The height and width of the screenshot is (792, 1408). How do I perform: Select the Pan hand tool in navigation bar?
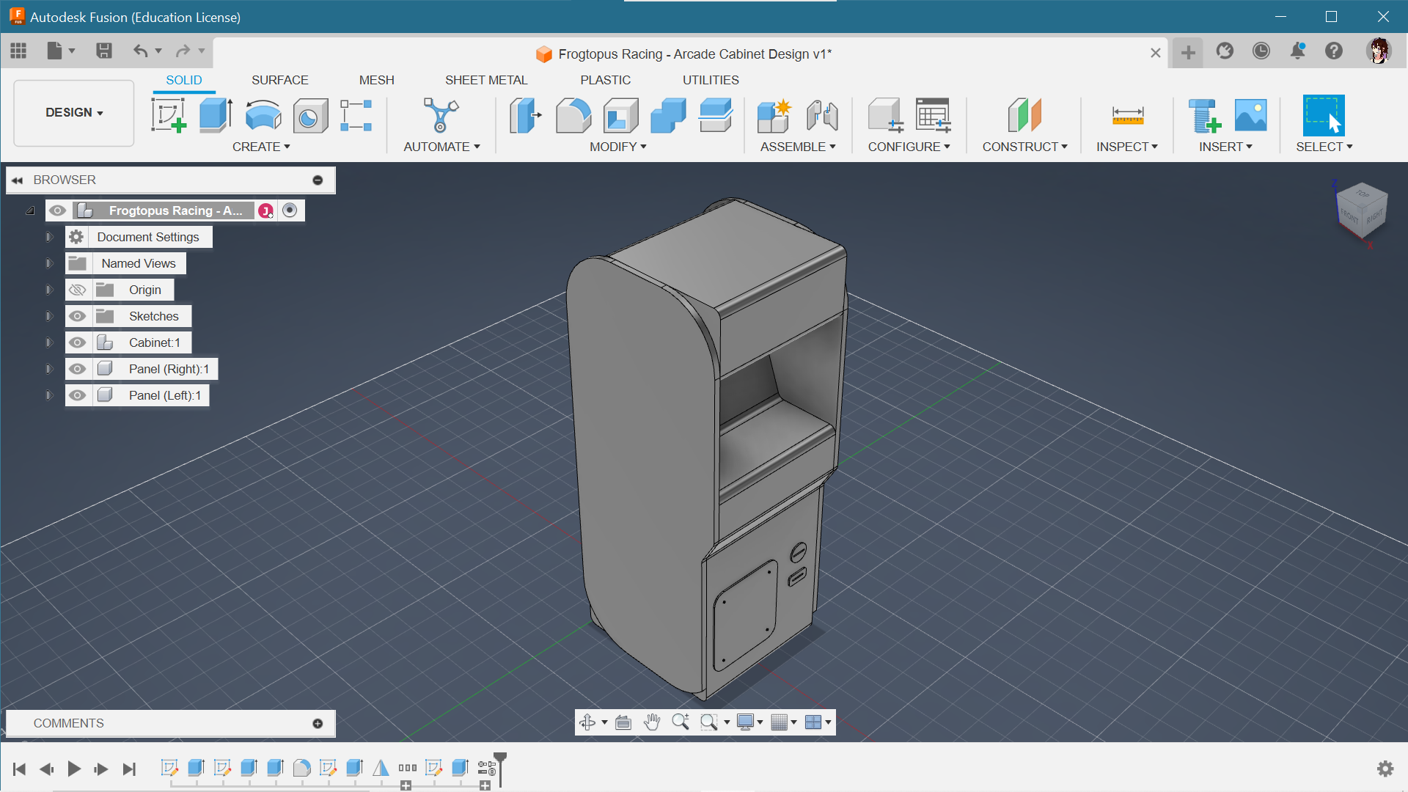[x=651, y=722]
